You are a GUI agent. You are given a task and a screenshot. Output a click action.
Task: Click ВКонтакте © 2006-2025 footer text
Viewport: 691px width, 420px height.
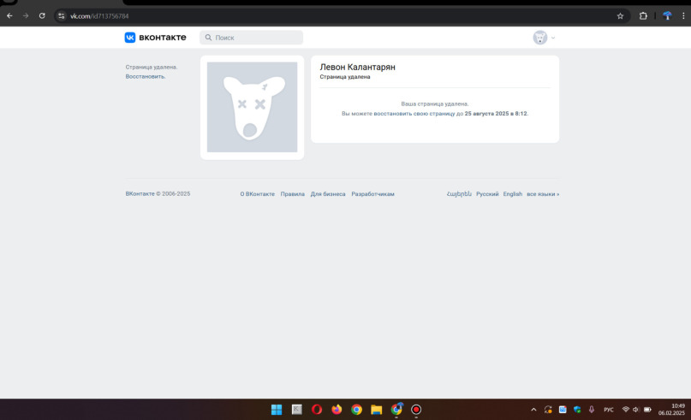click(x=158, y=193)
